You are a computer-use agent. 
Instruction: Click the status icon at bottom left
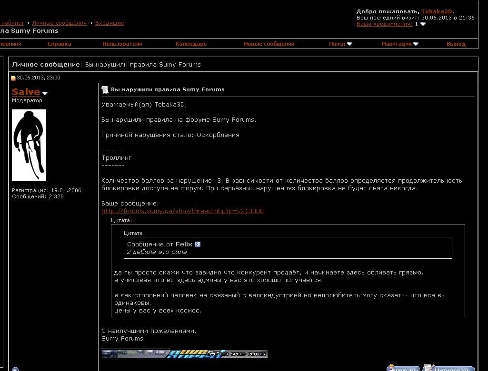coord(15,369)
